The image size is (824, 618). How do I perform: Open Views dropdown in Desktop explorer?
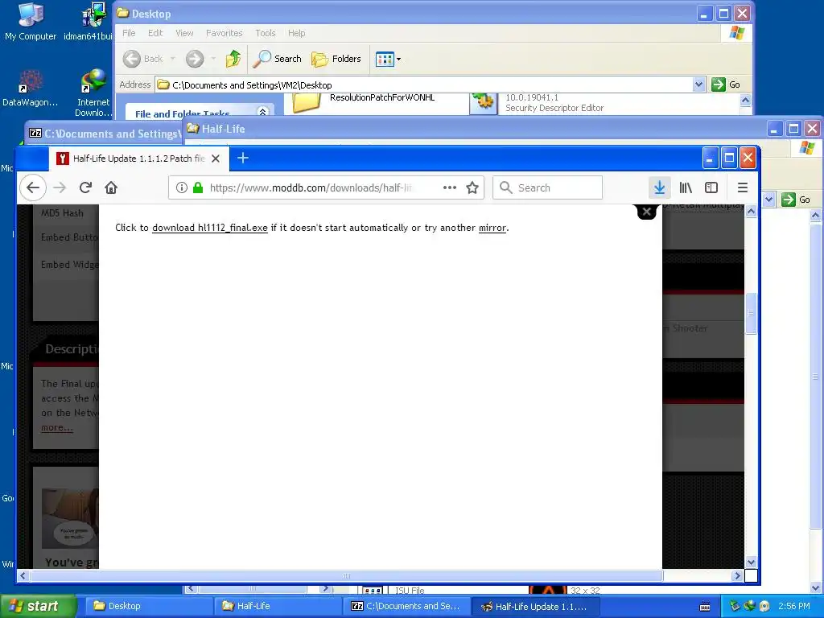(x=389, y=59)
